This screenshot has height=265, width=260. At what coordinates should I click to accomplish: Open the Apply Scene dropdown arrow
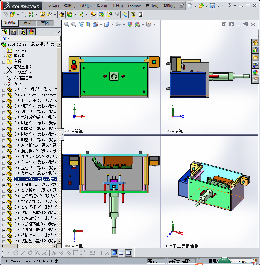143,25
